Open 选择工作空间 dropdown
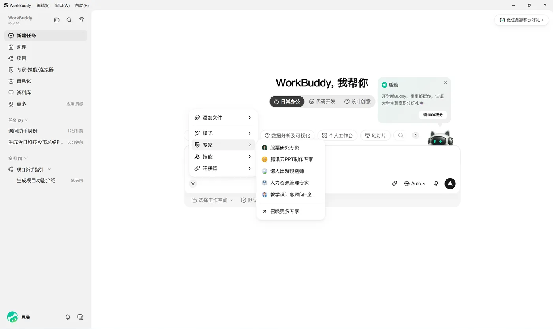 pyautogui.click(x=213, y=200)
